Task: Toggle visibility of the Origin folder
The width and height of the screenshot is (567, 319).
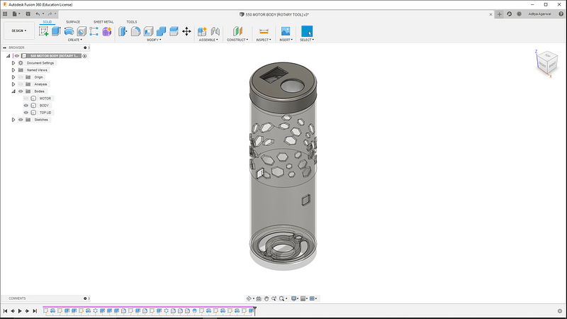Action: tap(21, 77)
